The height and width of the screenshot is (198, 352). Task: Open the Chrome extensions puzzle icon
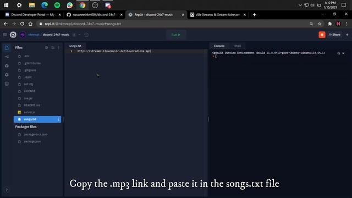[x=330, y=24]
